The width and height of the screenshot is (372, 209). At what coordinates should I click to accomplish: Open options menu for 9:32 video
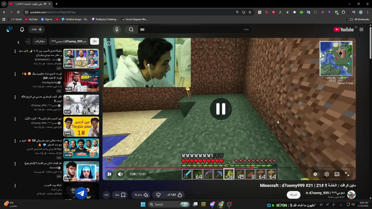pyautogui.click(x=15, y=97)
